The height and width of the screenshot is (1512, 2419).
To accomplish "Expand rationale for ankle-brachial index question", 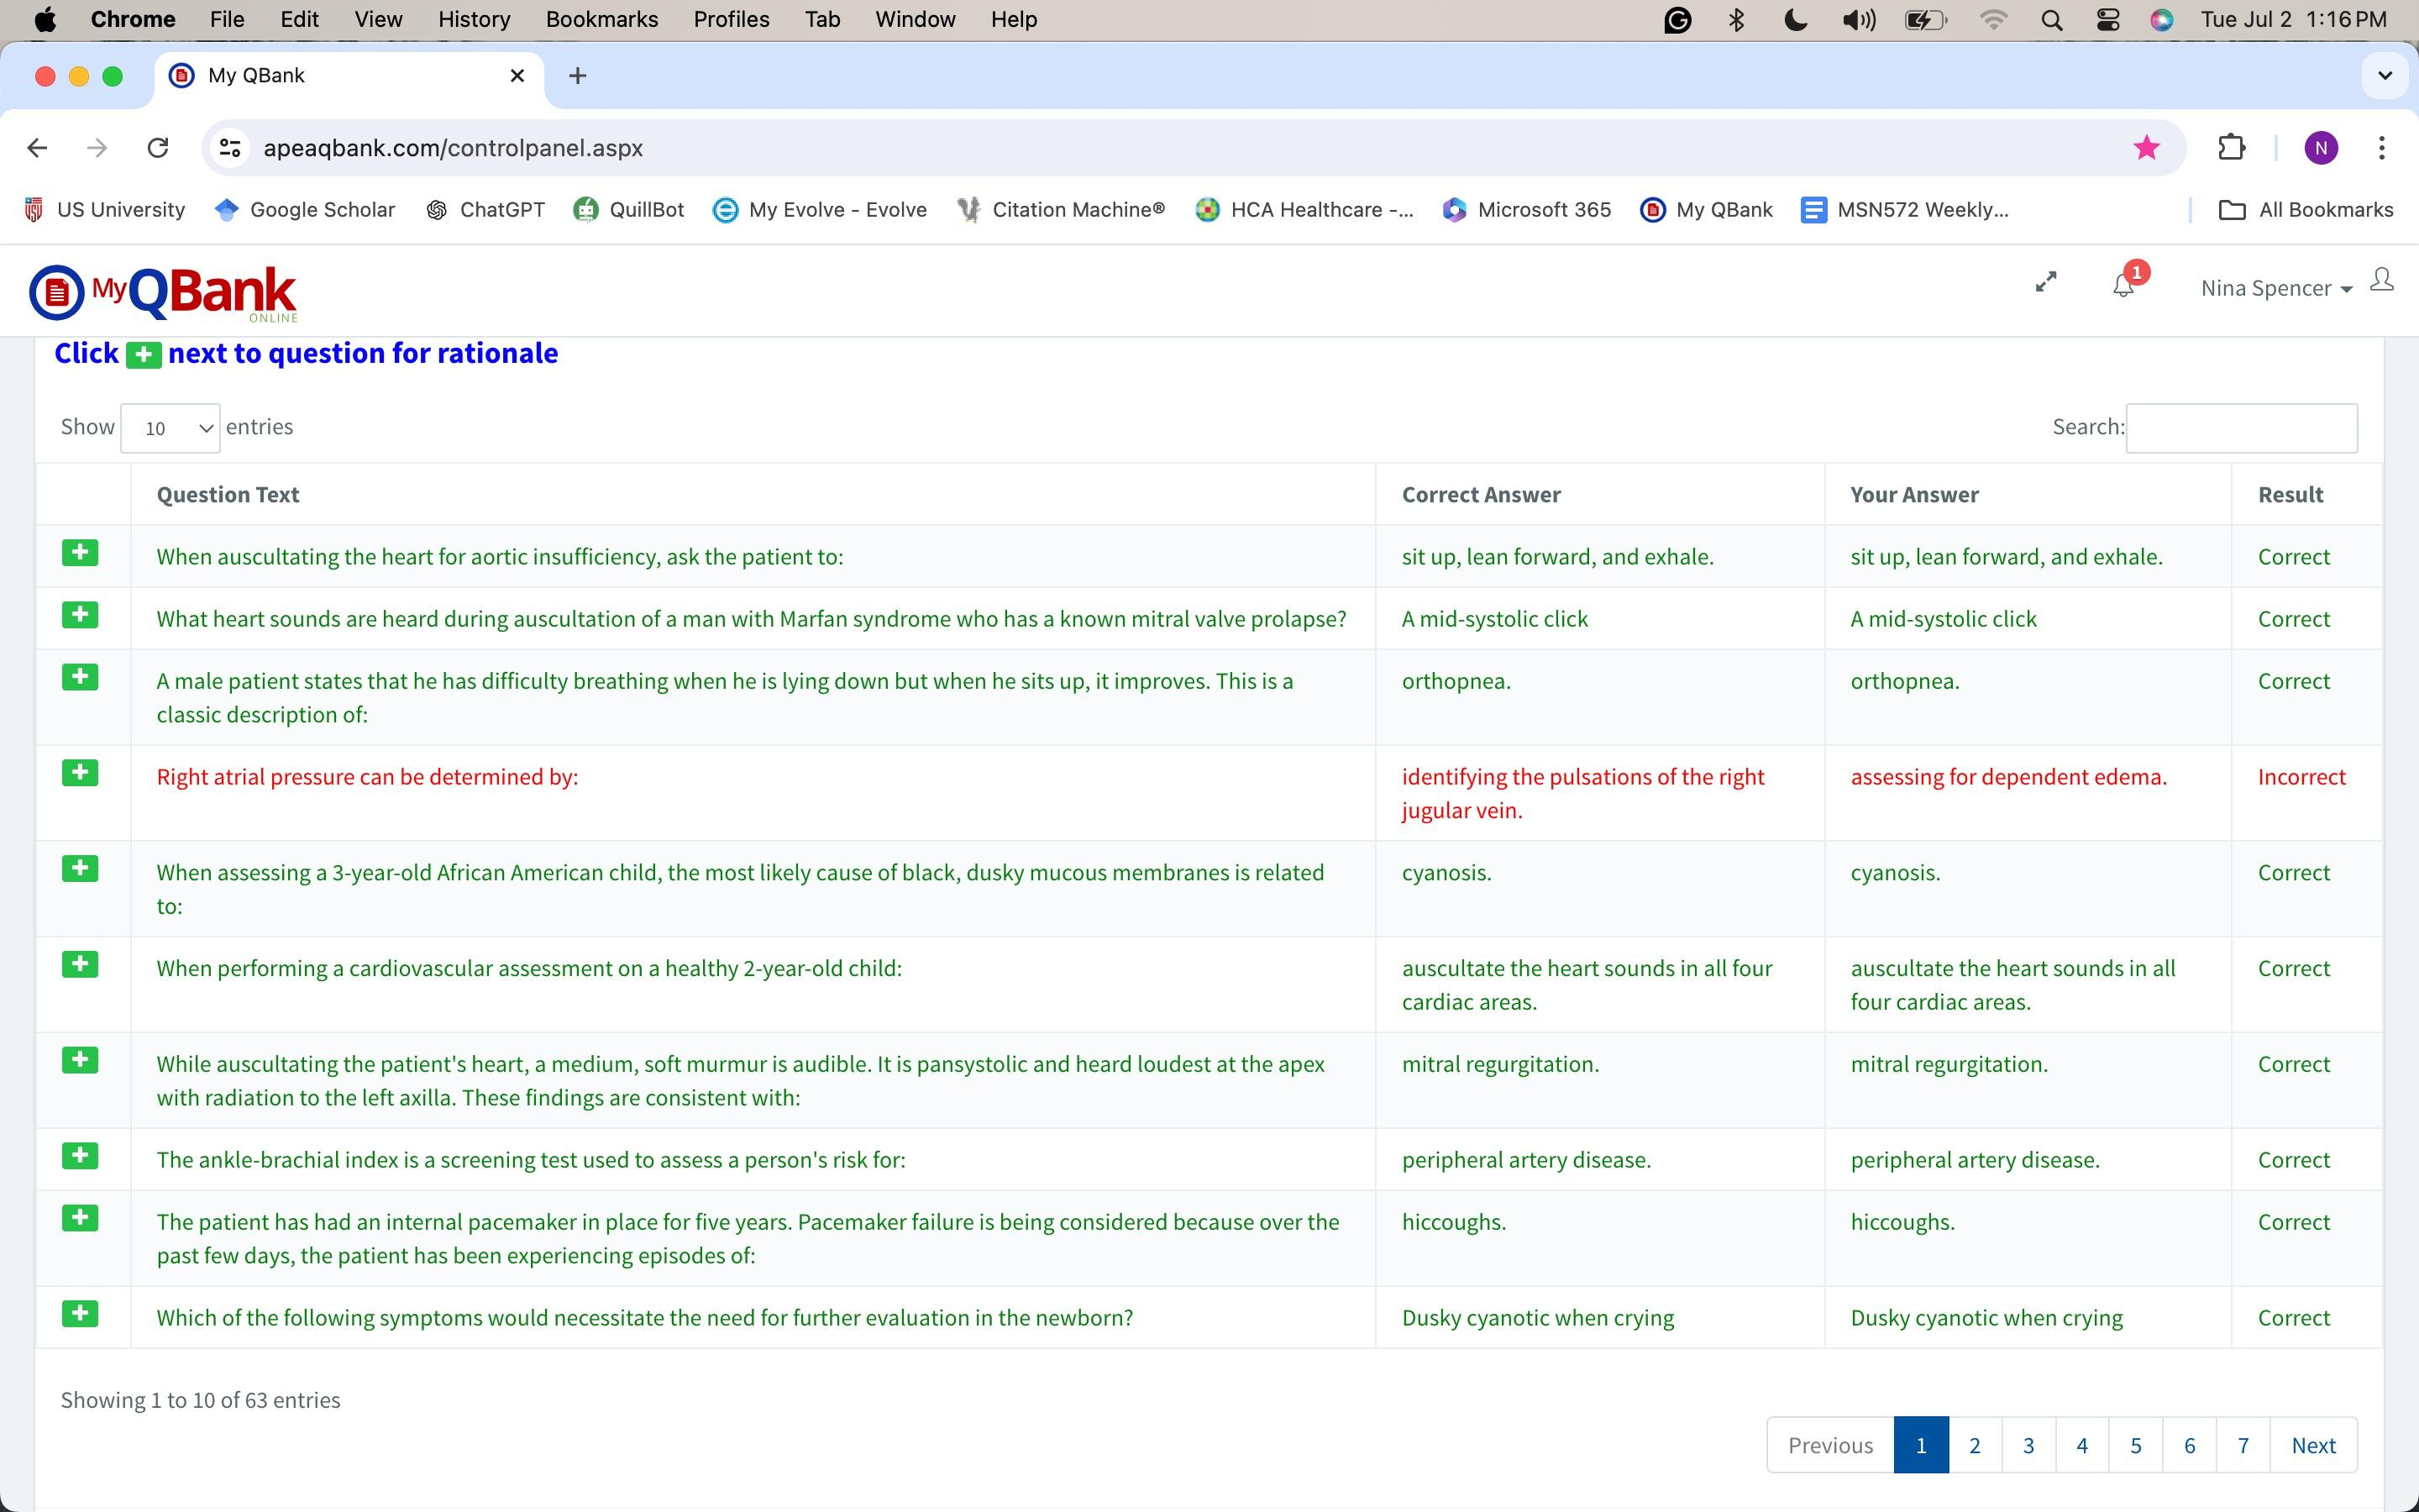I will [80, 1156].
